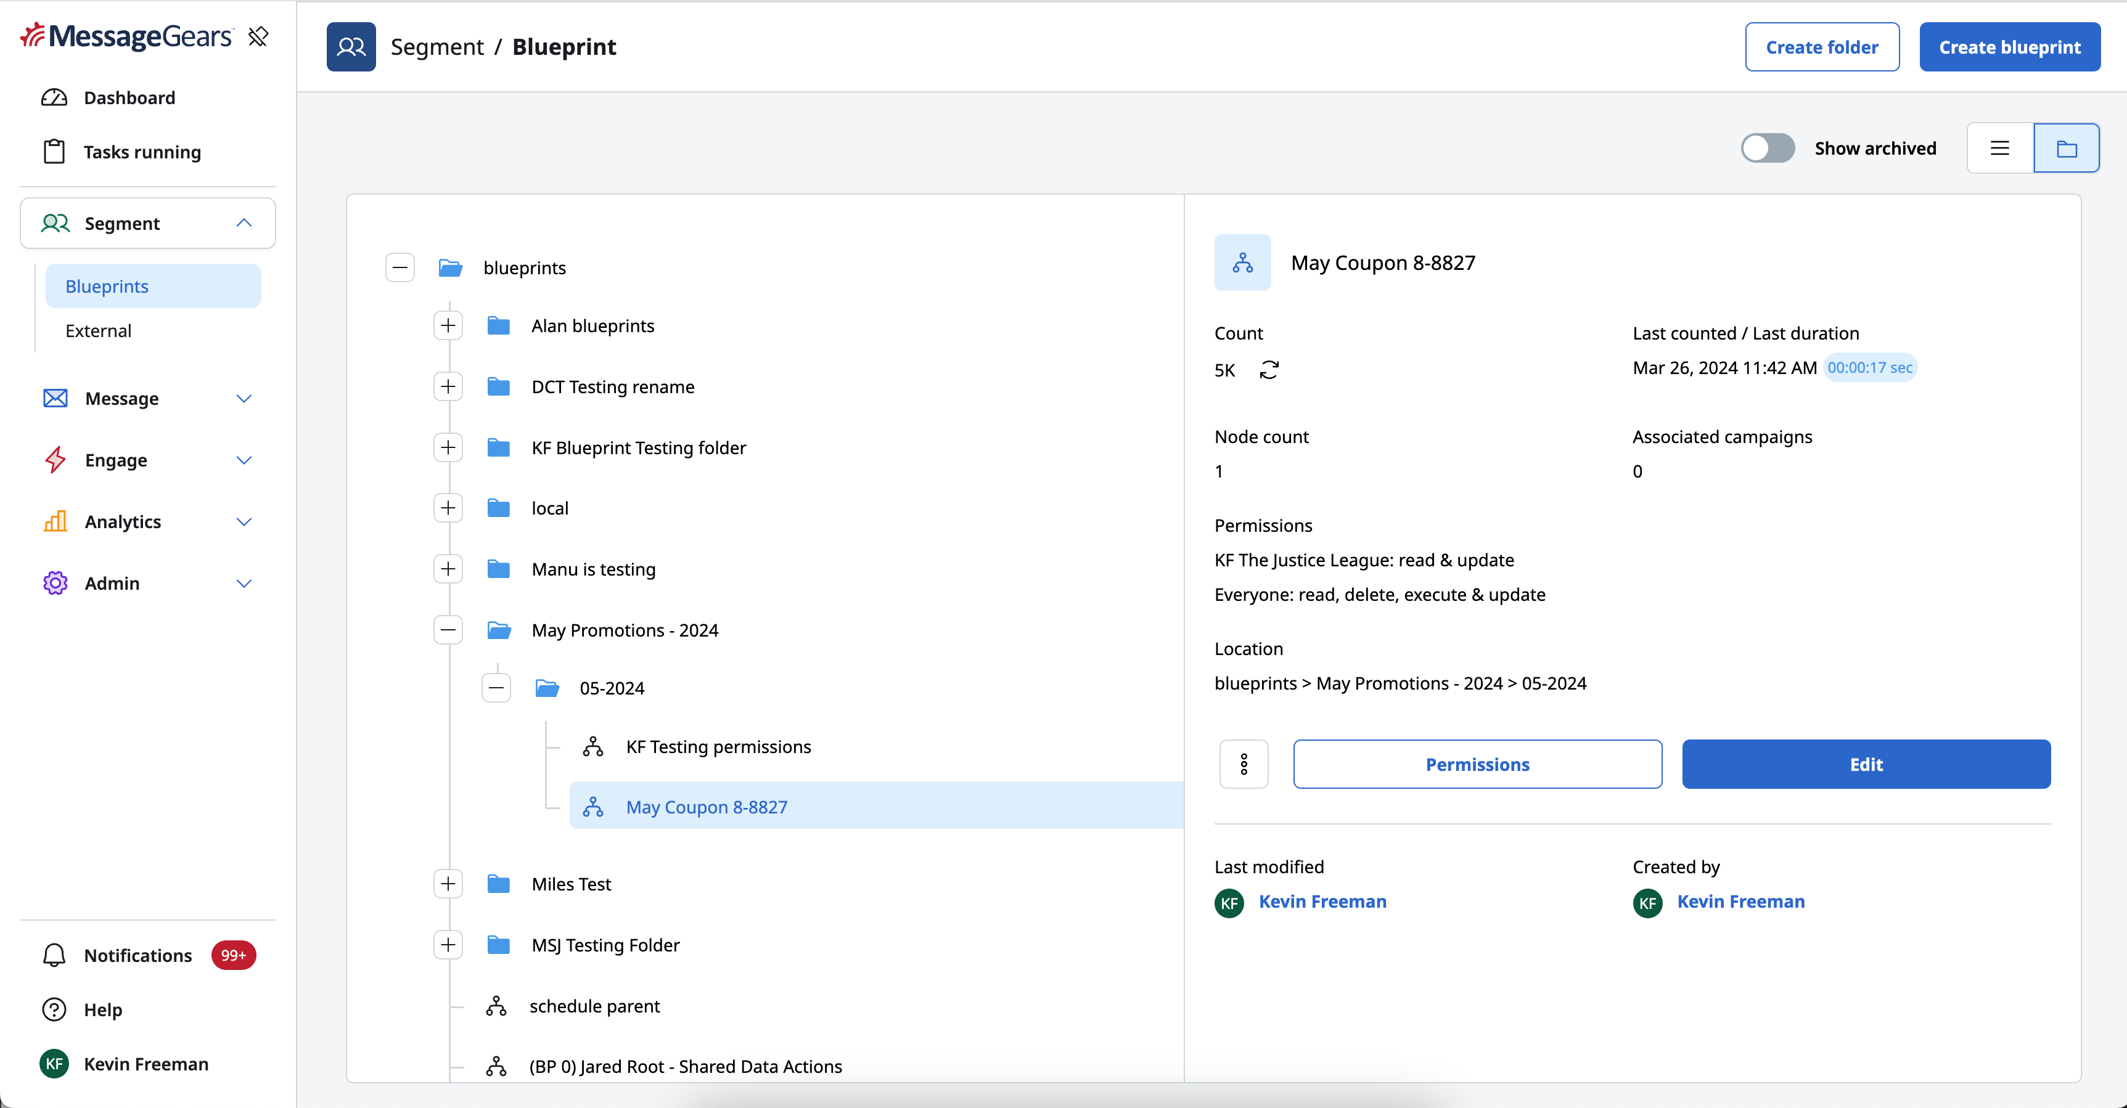This screenshot has width=2127, height=1108.
Task: Toggle the Show archived switch
Action: [1768, 148]
